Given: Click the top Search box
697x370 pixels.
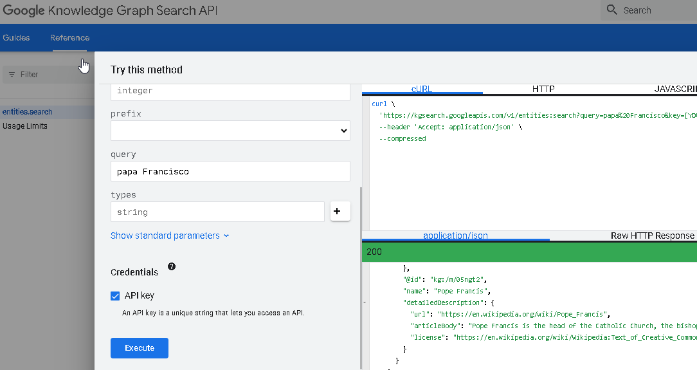Looking at the screenshot, I should [x=649, y=10].
